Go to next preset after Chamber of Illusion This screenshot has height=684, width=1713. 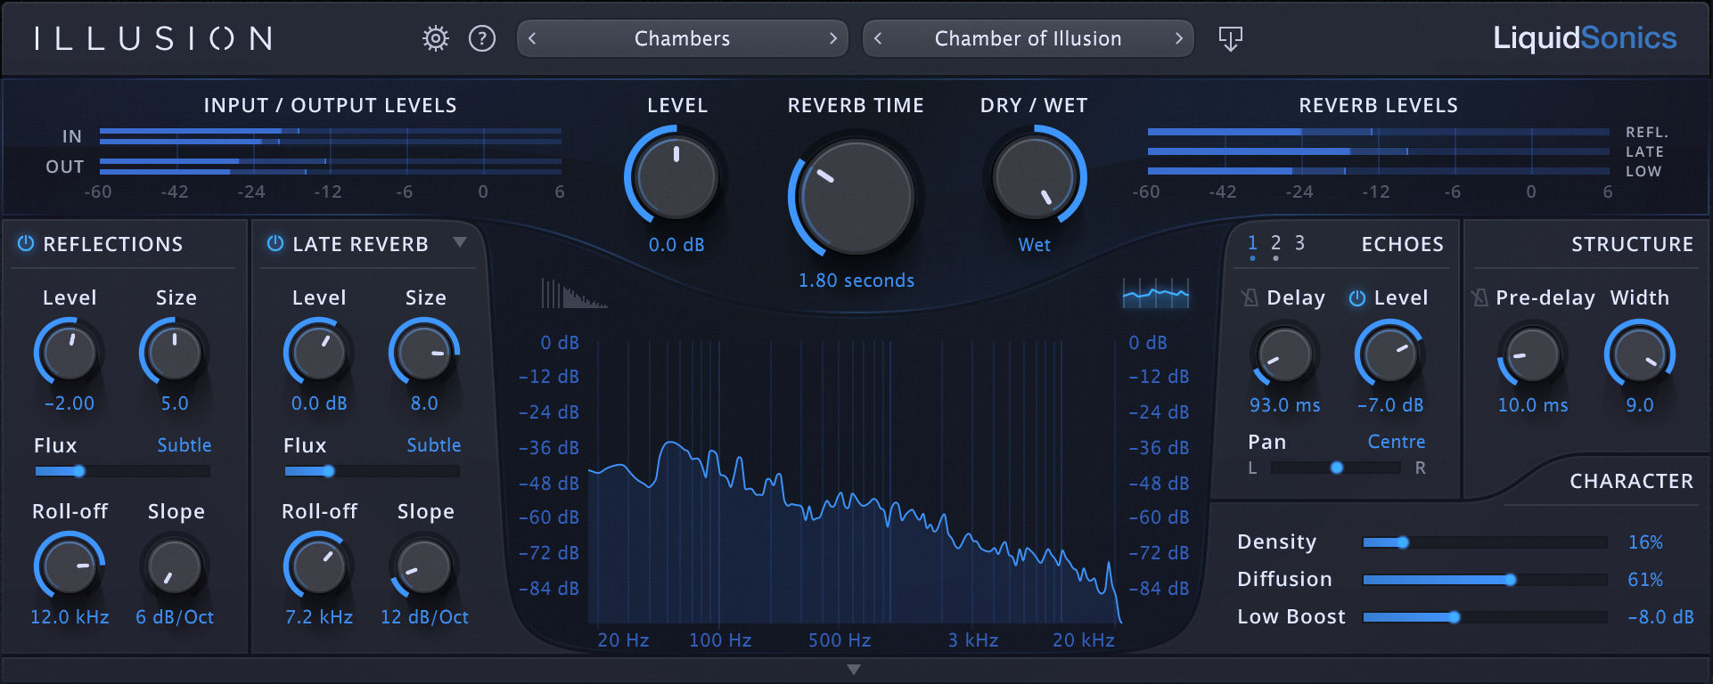(1178, 38)
